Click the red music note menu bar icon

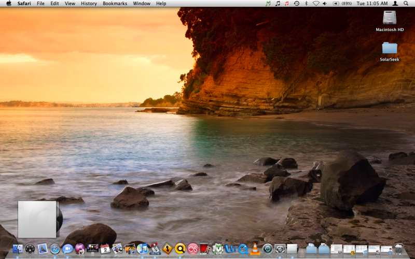point(287,4)
